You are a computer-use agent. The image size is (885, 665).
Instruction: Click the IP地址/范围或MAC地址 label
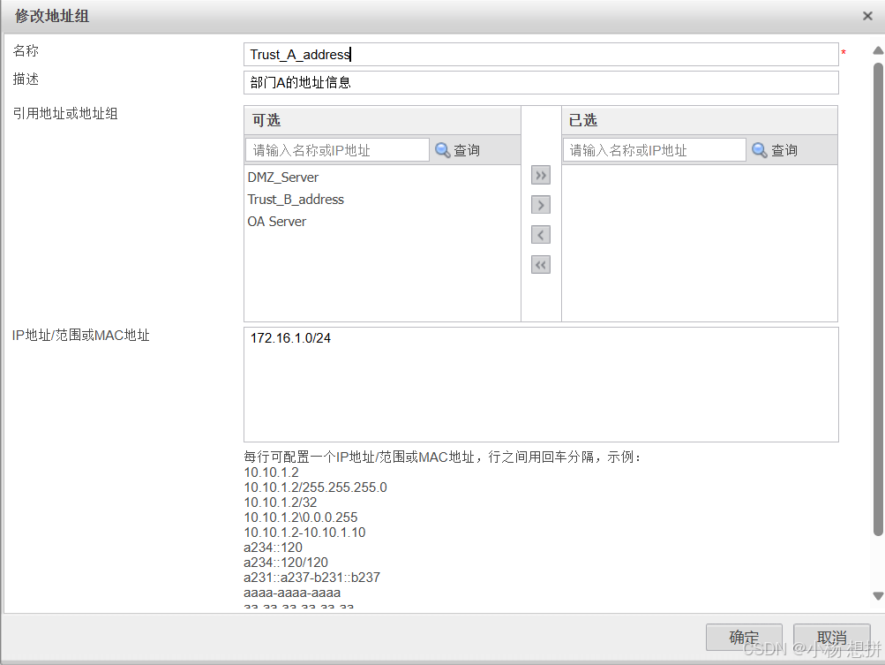coord(80,335)
